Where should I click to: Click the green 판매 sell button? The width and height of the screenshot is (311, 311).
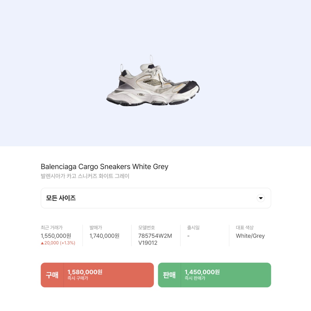pos(215,275)
